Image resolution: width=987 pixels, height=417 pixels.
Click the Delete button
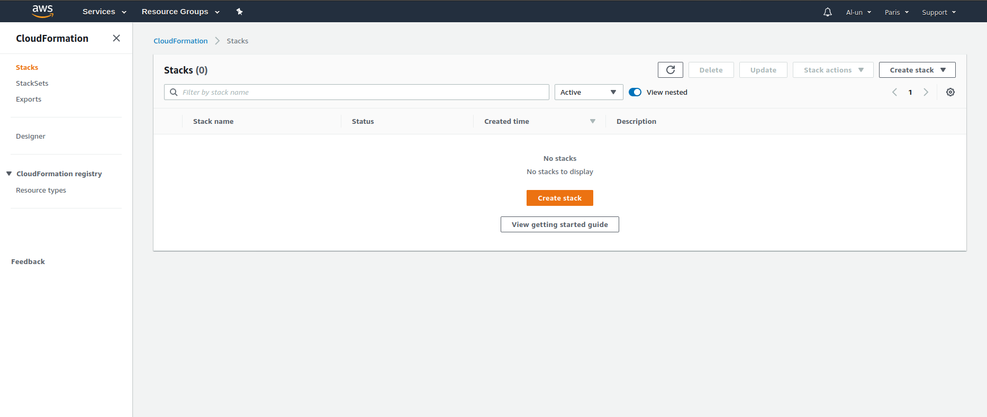(711, 70)
